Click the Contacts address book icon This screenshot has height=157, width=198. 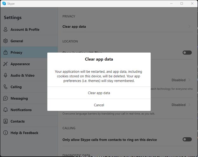tap(5, 121)
